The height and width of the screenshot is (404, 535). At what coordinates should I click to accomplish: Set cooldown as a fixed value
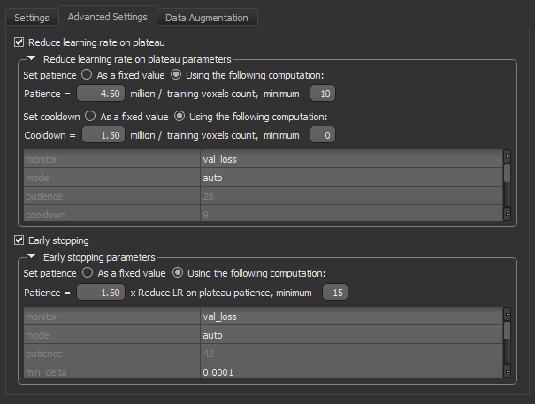click(93, 117)
